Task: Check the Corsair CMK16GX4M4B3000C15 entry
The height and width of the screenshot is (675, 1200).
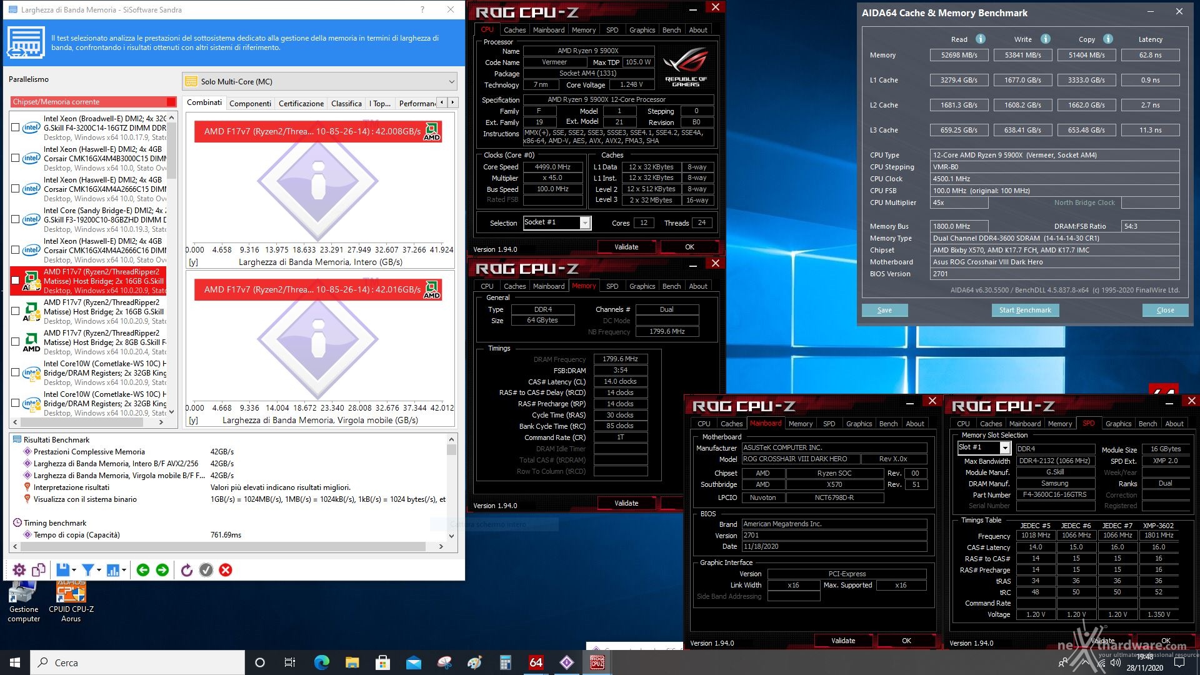Action: [16, 158]
